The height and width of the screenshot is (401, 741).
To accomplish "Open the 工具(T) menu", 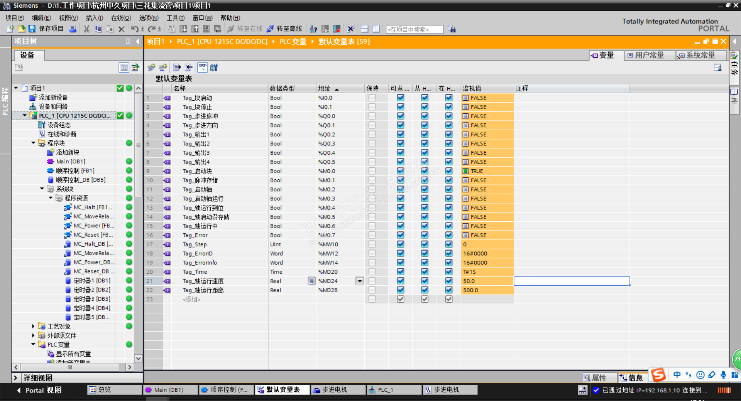I will tap(176, 18).
